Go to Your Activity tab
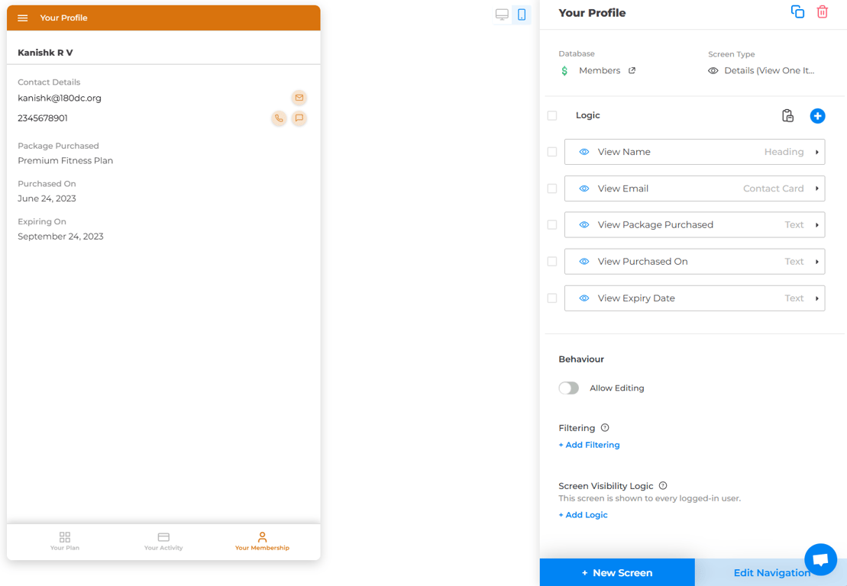Viewport: 847px width, 586px height. 163,541
